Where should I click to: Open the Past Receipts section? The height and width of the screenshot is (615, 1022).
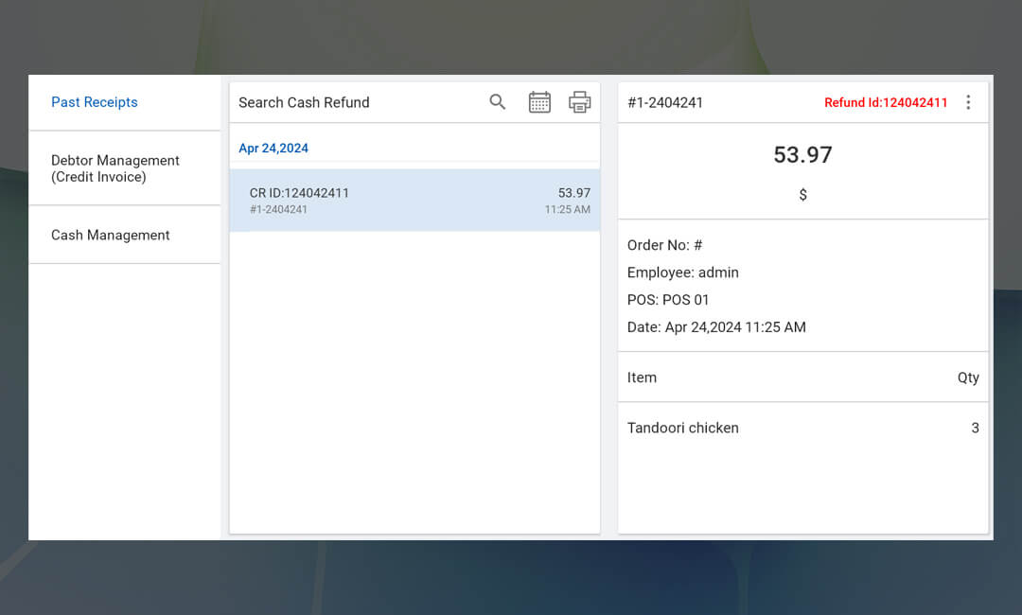coord(95,102)
